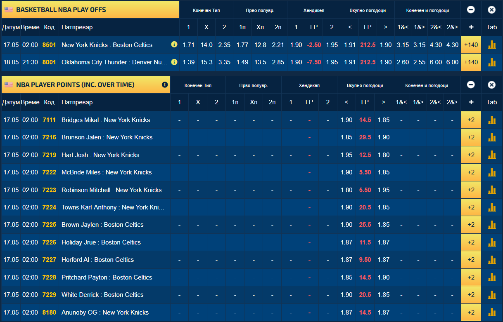Open stats chart for Hart Josh row

click(491, 155)
